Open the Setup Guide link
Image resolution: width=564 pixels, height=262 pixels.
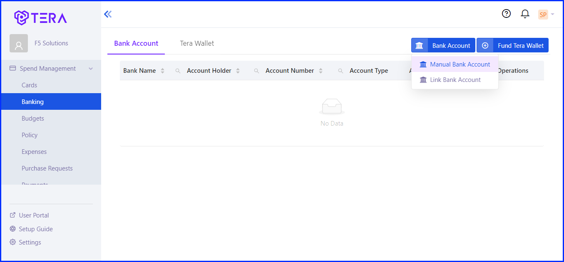pyautogui.click(x=31, y=229)
